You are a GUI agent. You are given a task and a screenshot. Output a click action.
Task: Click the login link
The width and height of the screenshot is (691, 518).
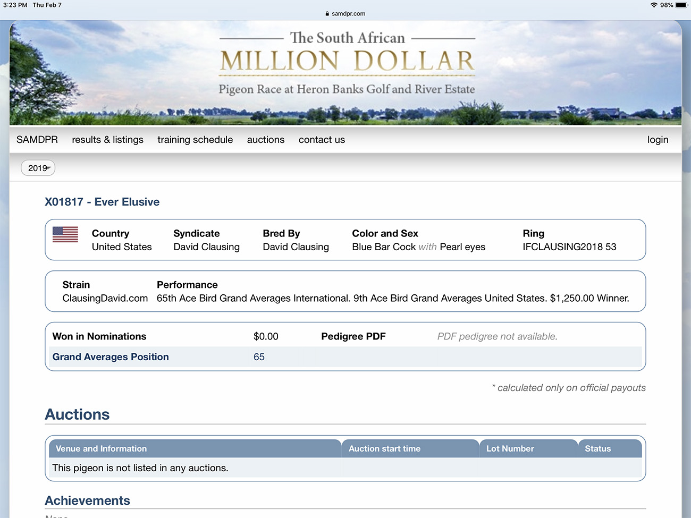(x=658, y=140)
